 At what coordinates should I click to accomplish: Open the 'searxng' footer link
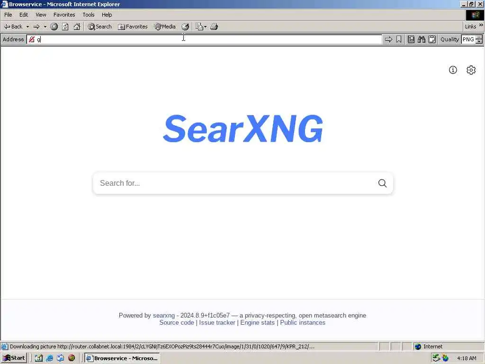click(163, 315)
